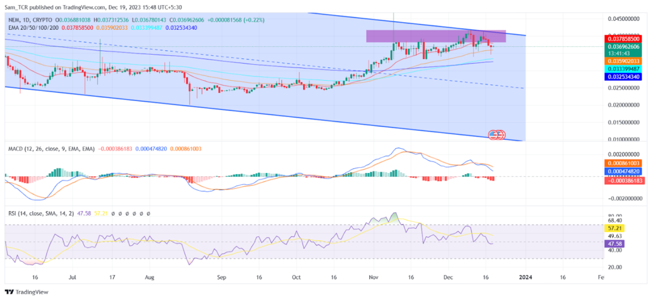Click the purple 47.58 RSI axis label
The height and width of the screenshot is (300, 652).
coord(615,243)
